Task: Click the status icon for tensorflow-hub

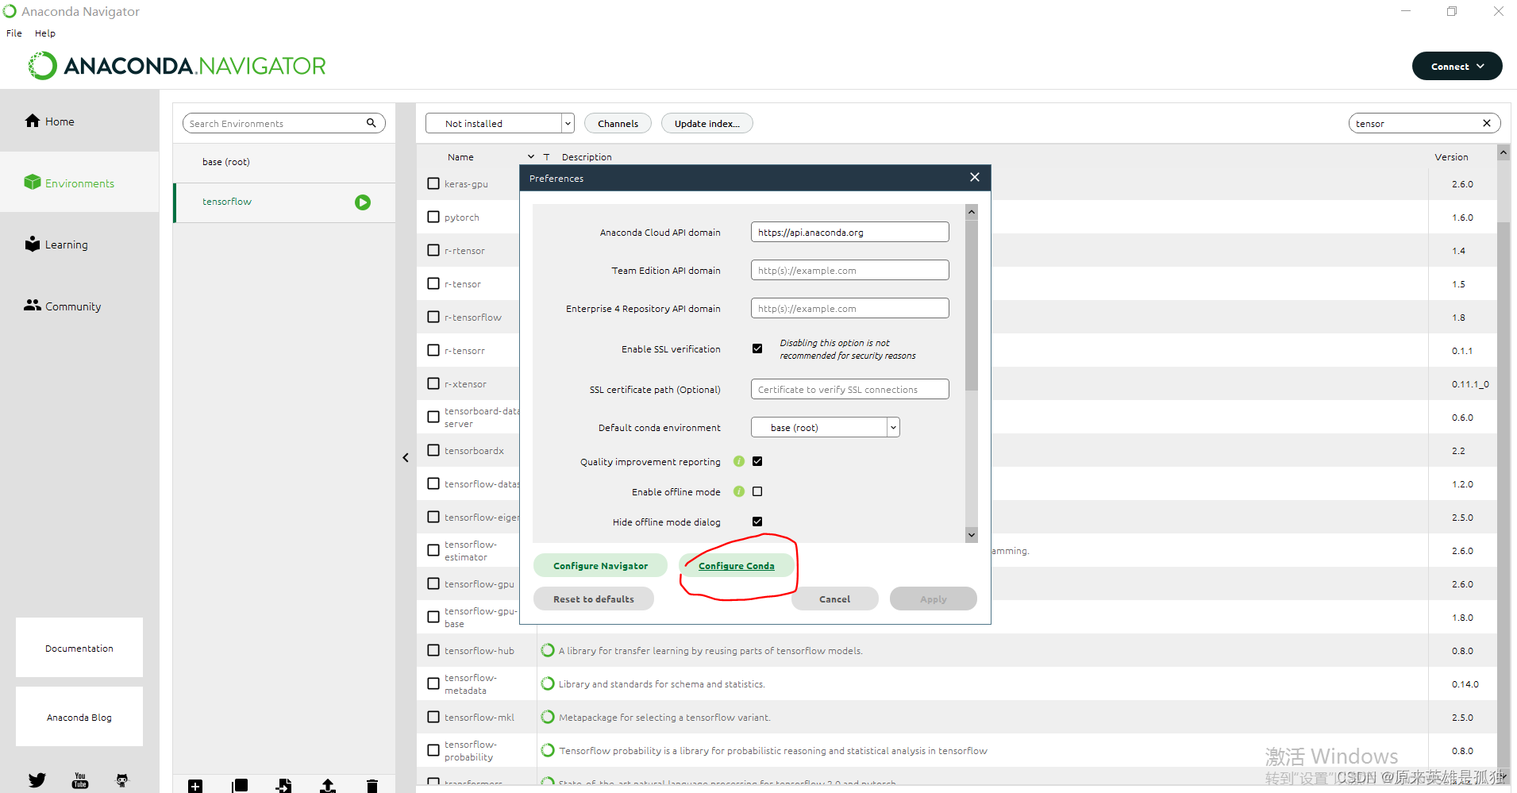Action: pyautogui.click(x=548, y=650)
